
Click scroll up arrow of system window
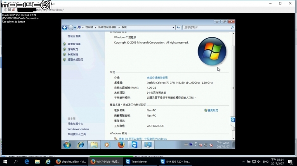(233, 34)
